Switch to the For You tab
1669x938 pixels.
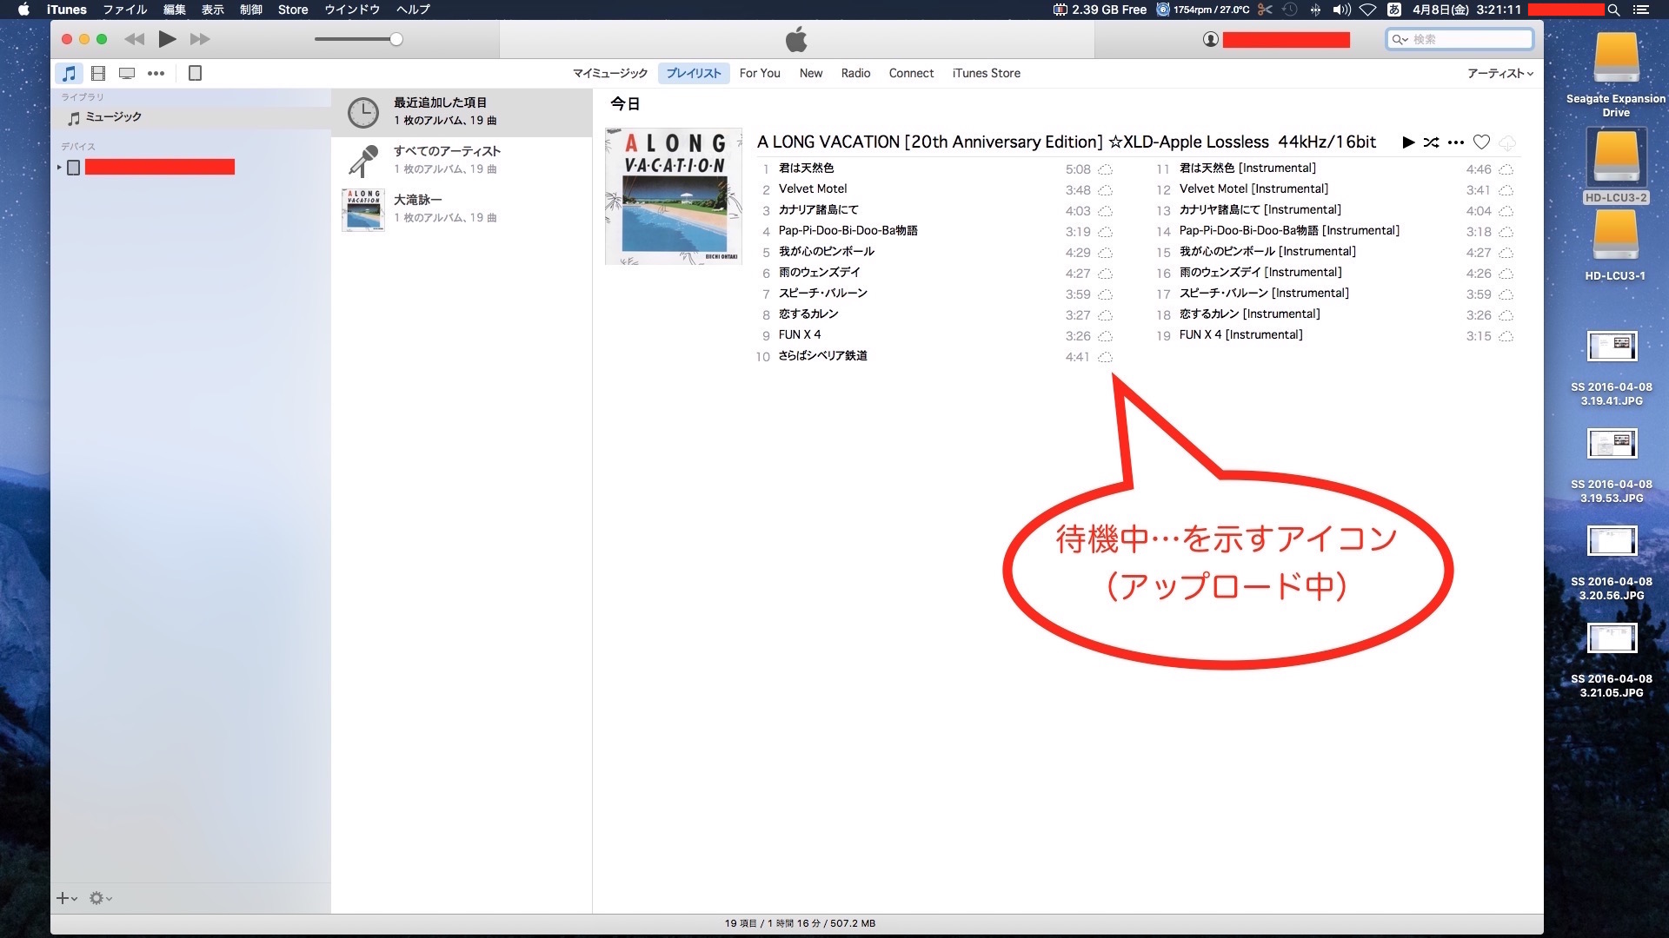[759, 74]
